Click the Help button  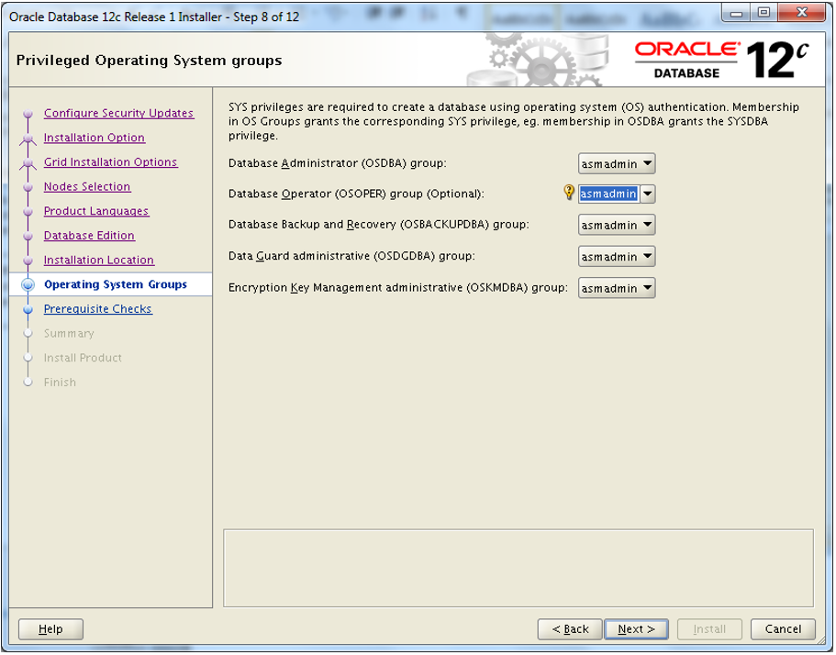click(x=50, y=629)
